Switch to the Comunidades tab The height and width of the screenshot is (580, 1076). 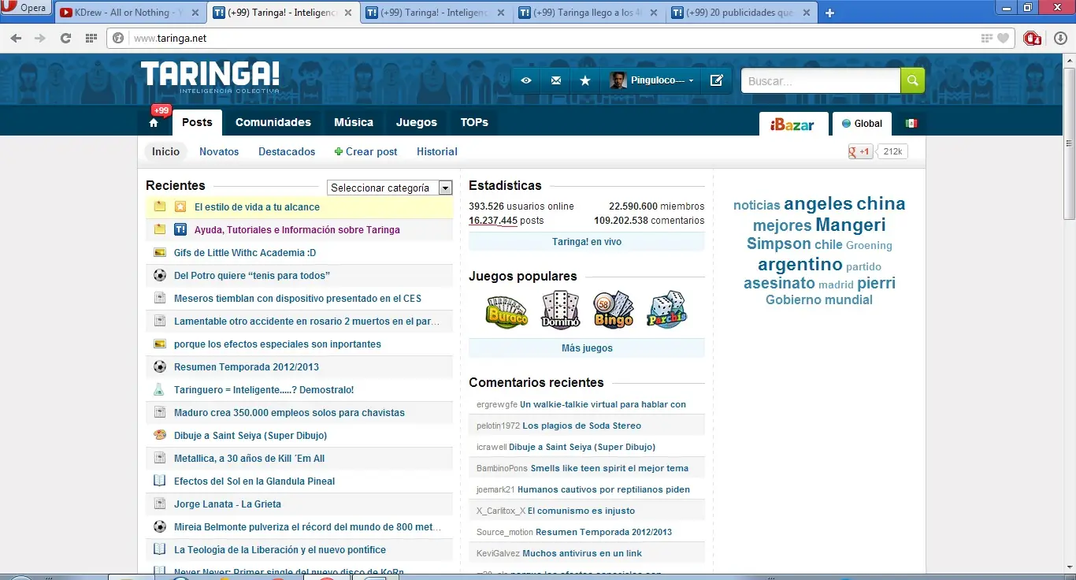(x=273, y=122)
